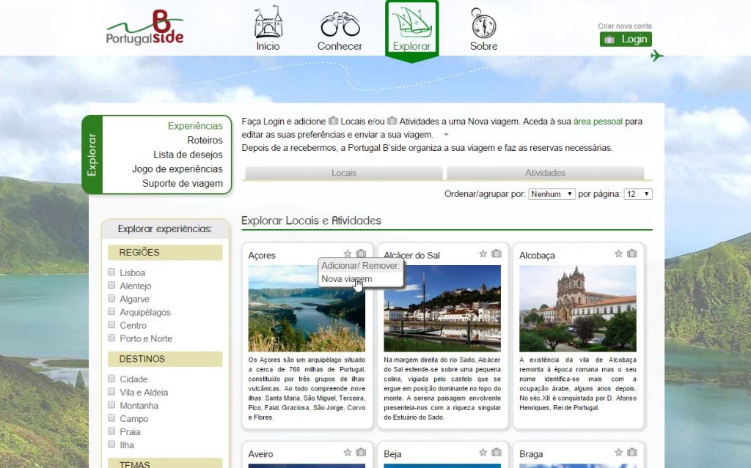Click the Portugal B'side logo
The width and height of the screenshot is (751, 468).
tap(144, 29)
